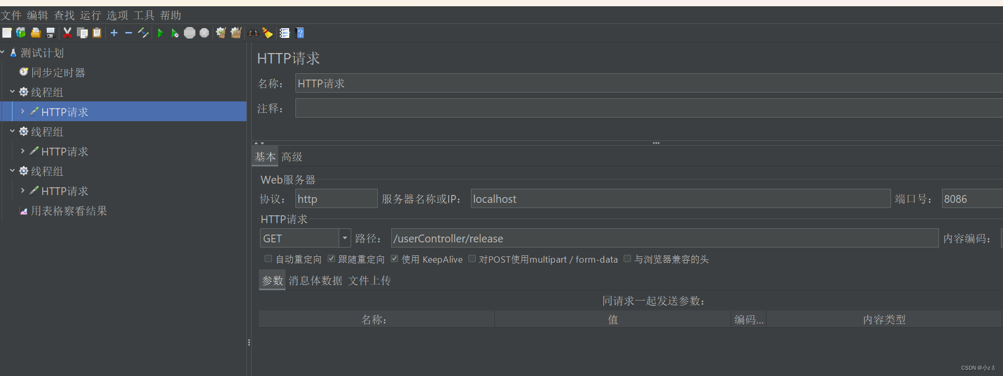Check the 与浏览器兼容的头 option

click(x=627, y=258)
